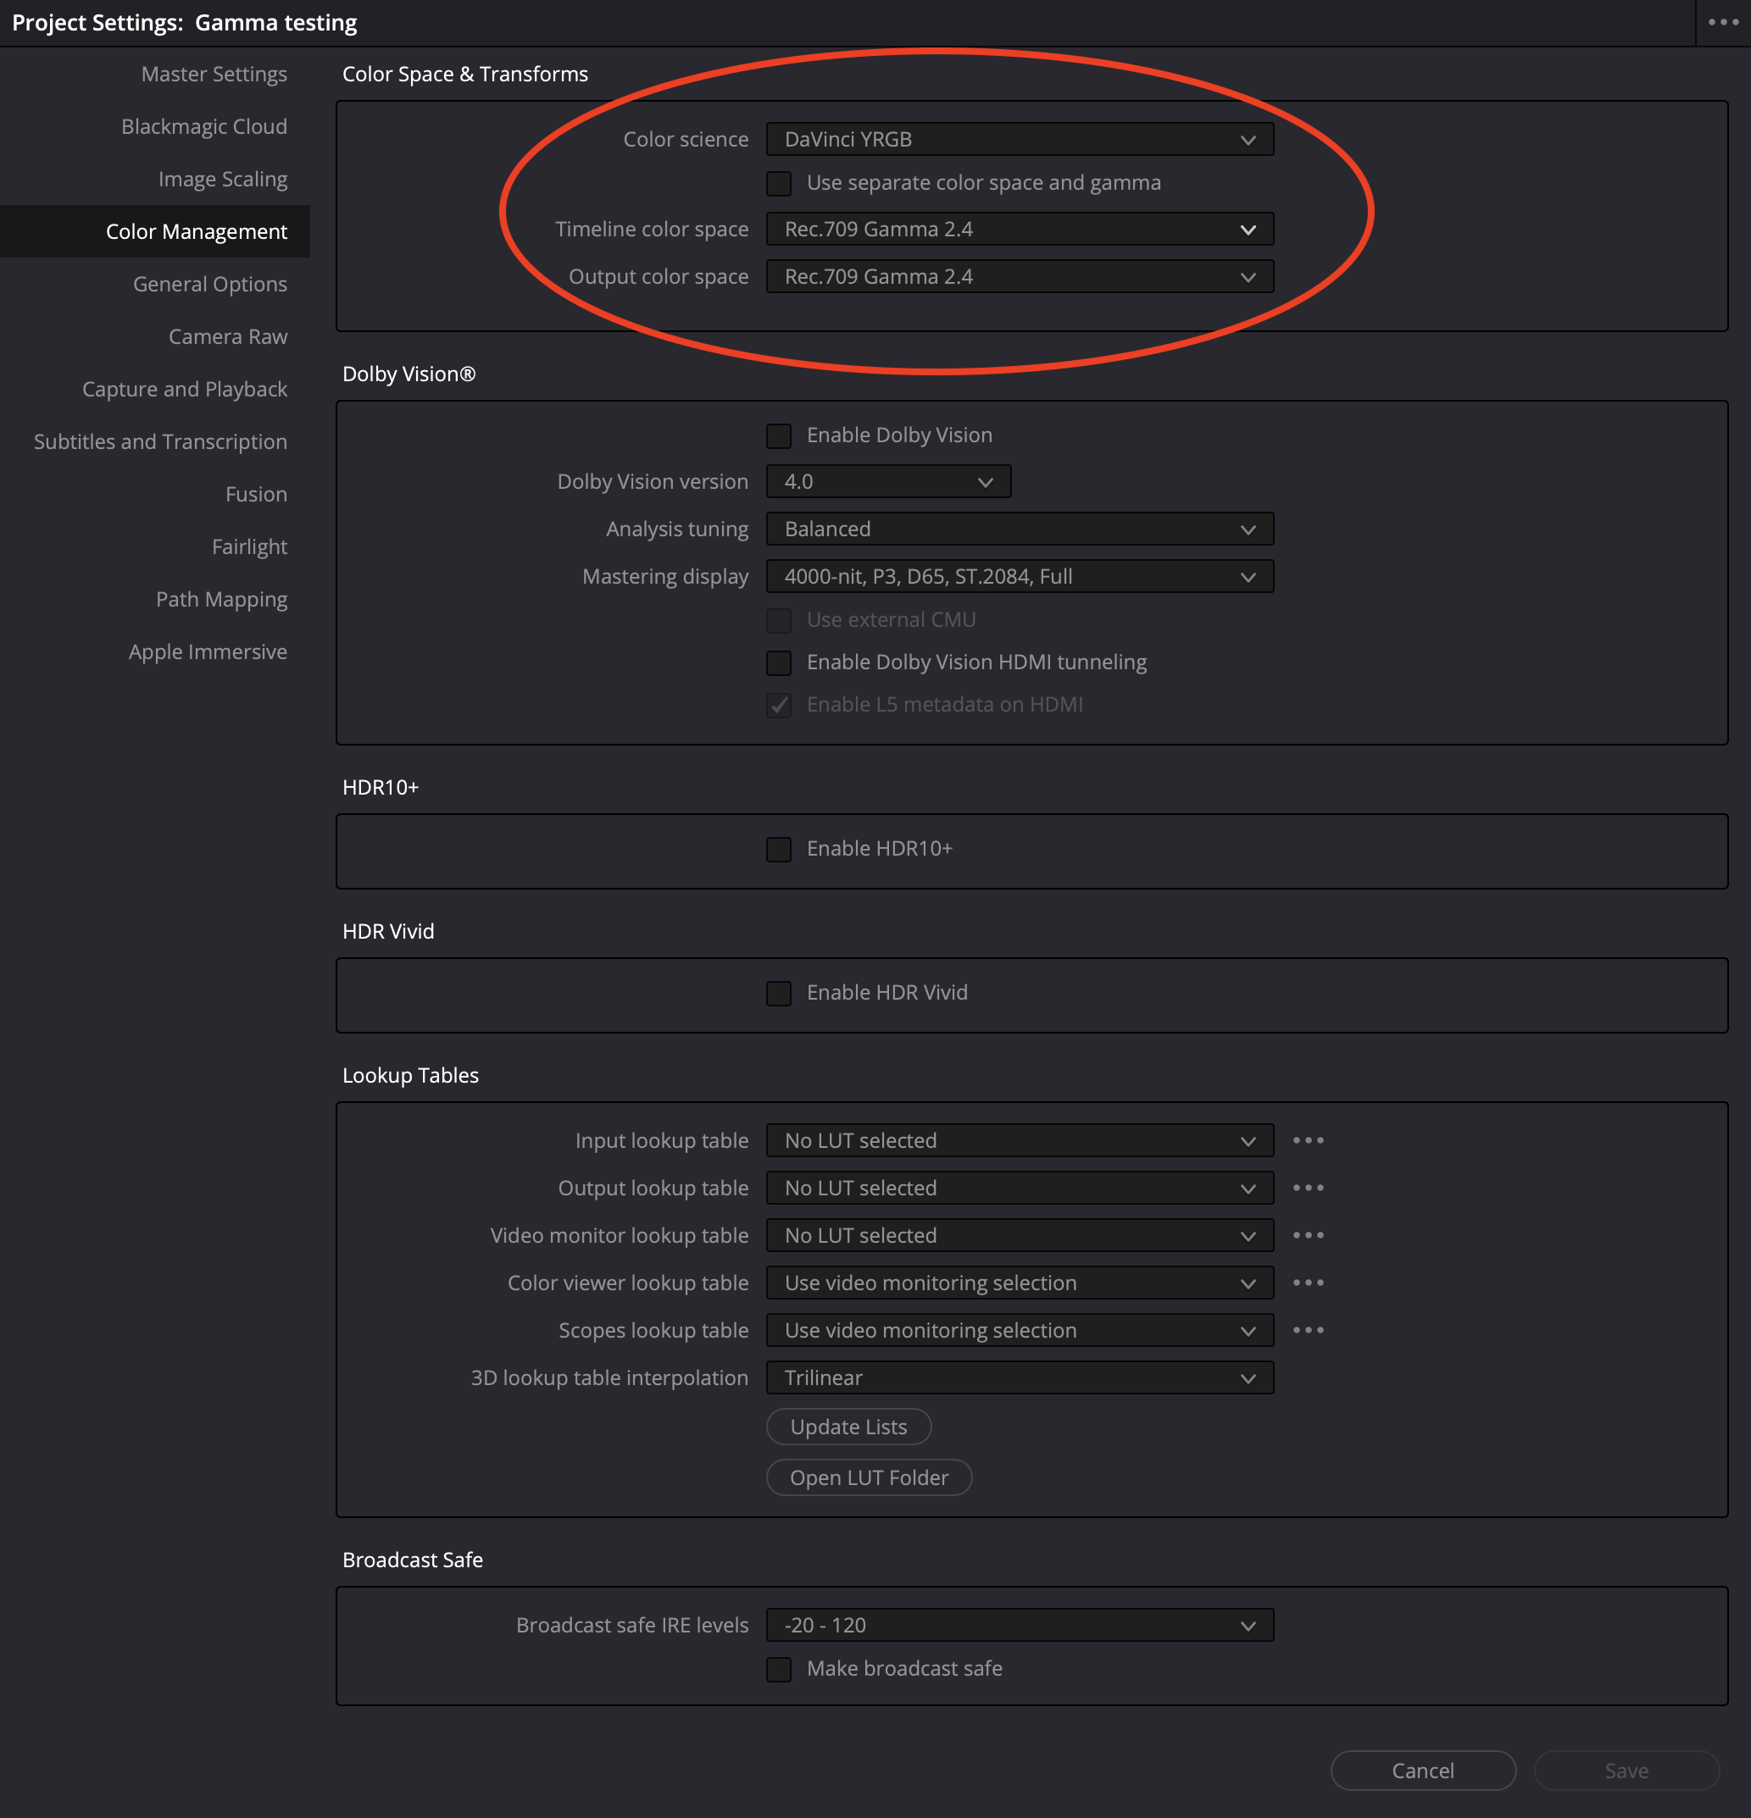This screenshot has width=1751, height=1818.
Task: Enable Use separate color space and gamma
Action: point(779,183)
